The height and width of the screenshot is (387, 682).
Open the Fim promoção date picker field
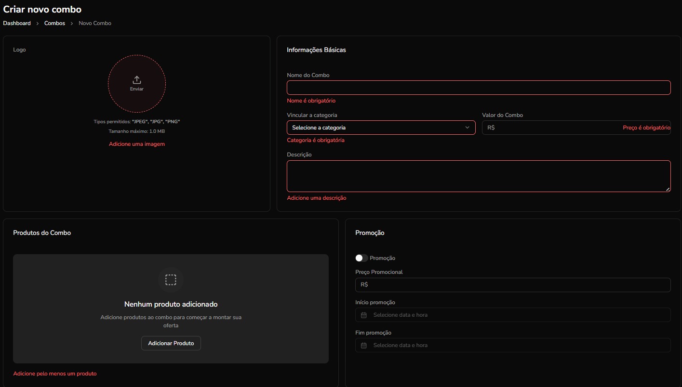pyautogui.click(x=513, y=345)
